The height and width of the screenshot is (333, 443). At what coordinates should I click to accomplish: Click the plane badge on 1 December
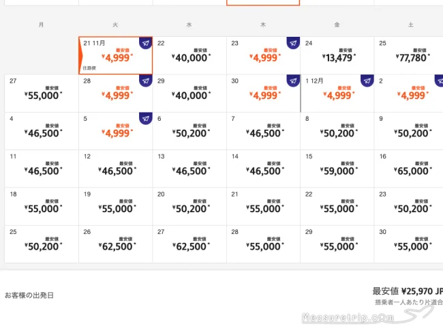(x=367, y=81)
